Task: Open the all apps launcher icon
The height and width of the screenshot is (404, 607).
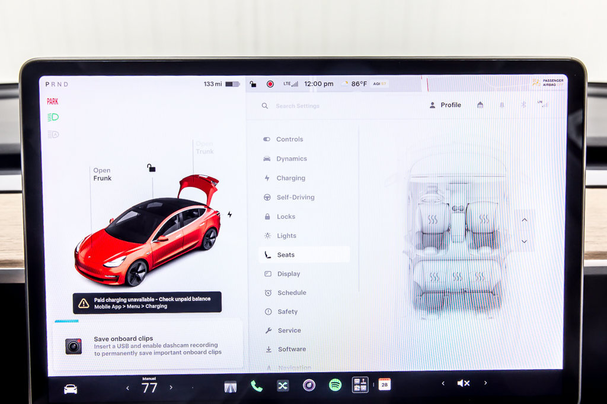Action: pyautogui.click(x=360, y=384)
